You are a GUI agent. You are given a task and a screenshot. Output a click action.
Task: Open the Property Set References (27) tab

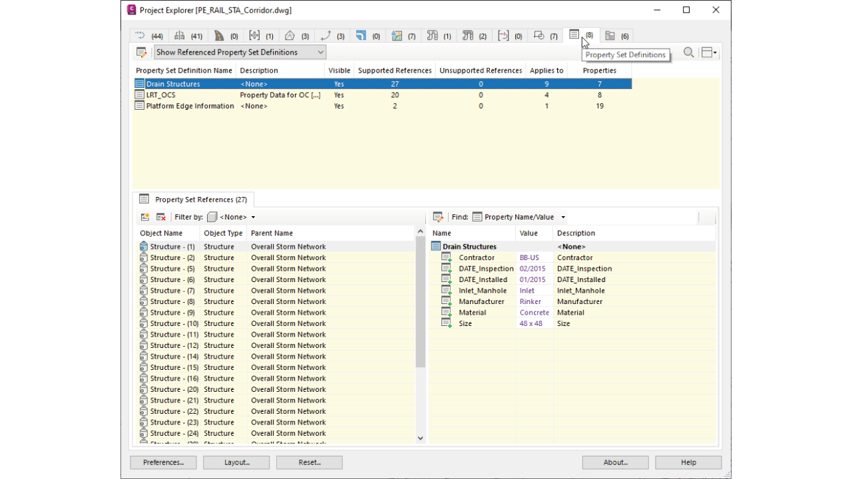194,199
